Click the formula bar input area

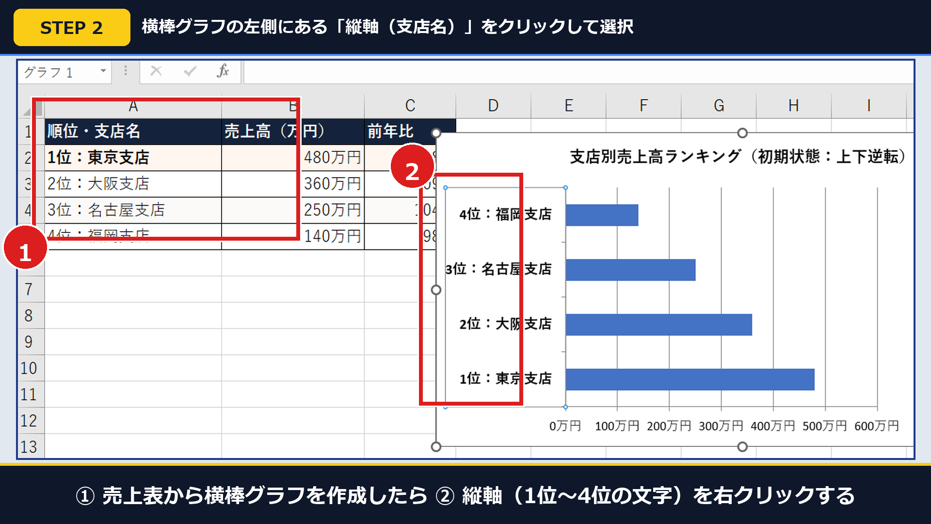578,72
